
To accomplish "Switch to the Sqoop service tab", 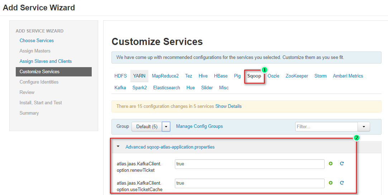I will (x=254, y=76).
